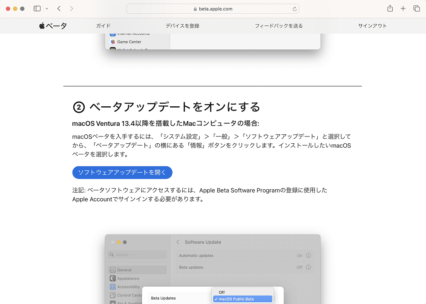Image resolution: width=426 pixels, height=304 pixels.
Task: Open the フィードバックを送る menu item
Action: coord(279,26)
